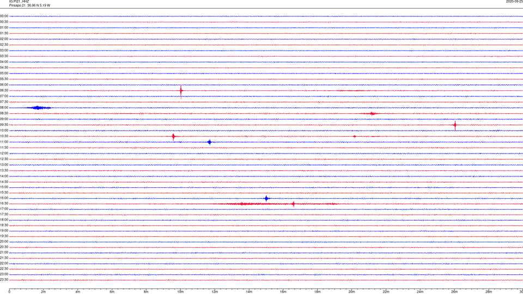Click the blue spike on the 11:00 trace
This screenshot has width=523, height=294.
click(x=209, y=142)
